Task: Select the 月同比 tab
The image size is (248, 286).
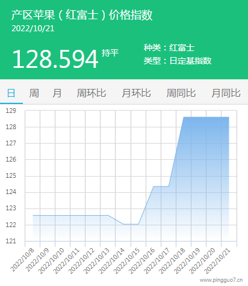Action: (x=226, y=93)
